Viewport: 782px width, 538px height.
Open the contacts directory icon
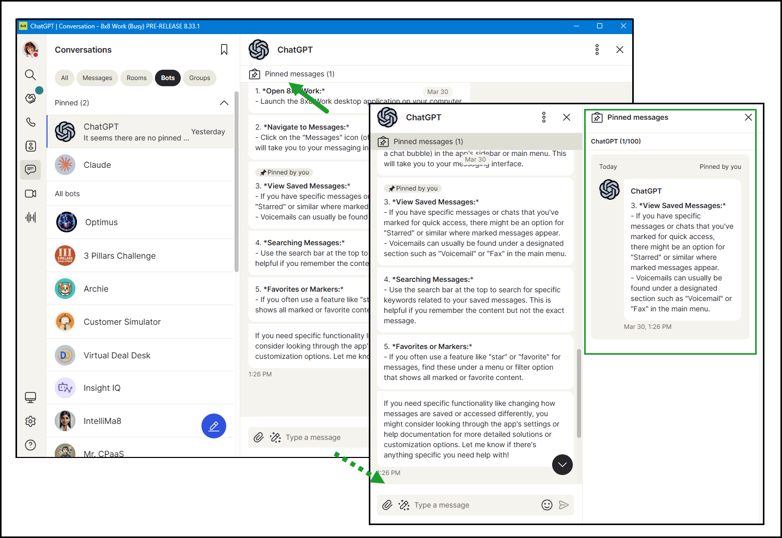coord(30,146)
